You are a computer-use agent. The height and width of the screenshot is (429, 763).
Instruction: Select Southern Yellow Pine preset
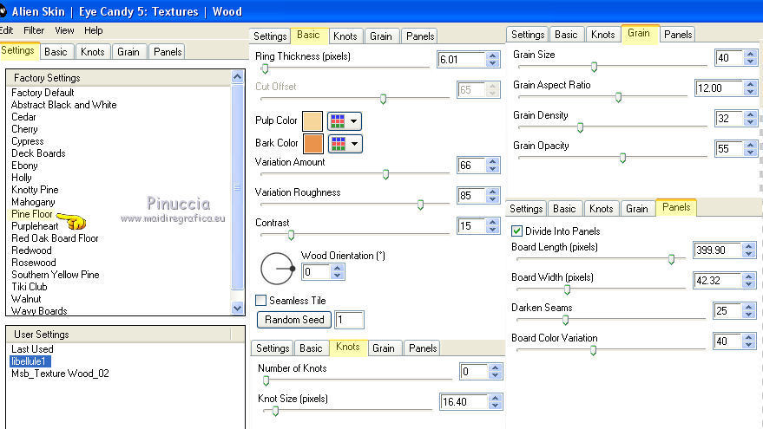[55, 275]
